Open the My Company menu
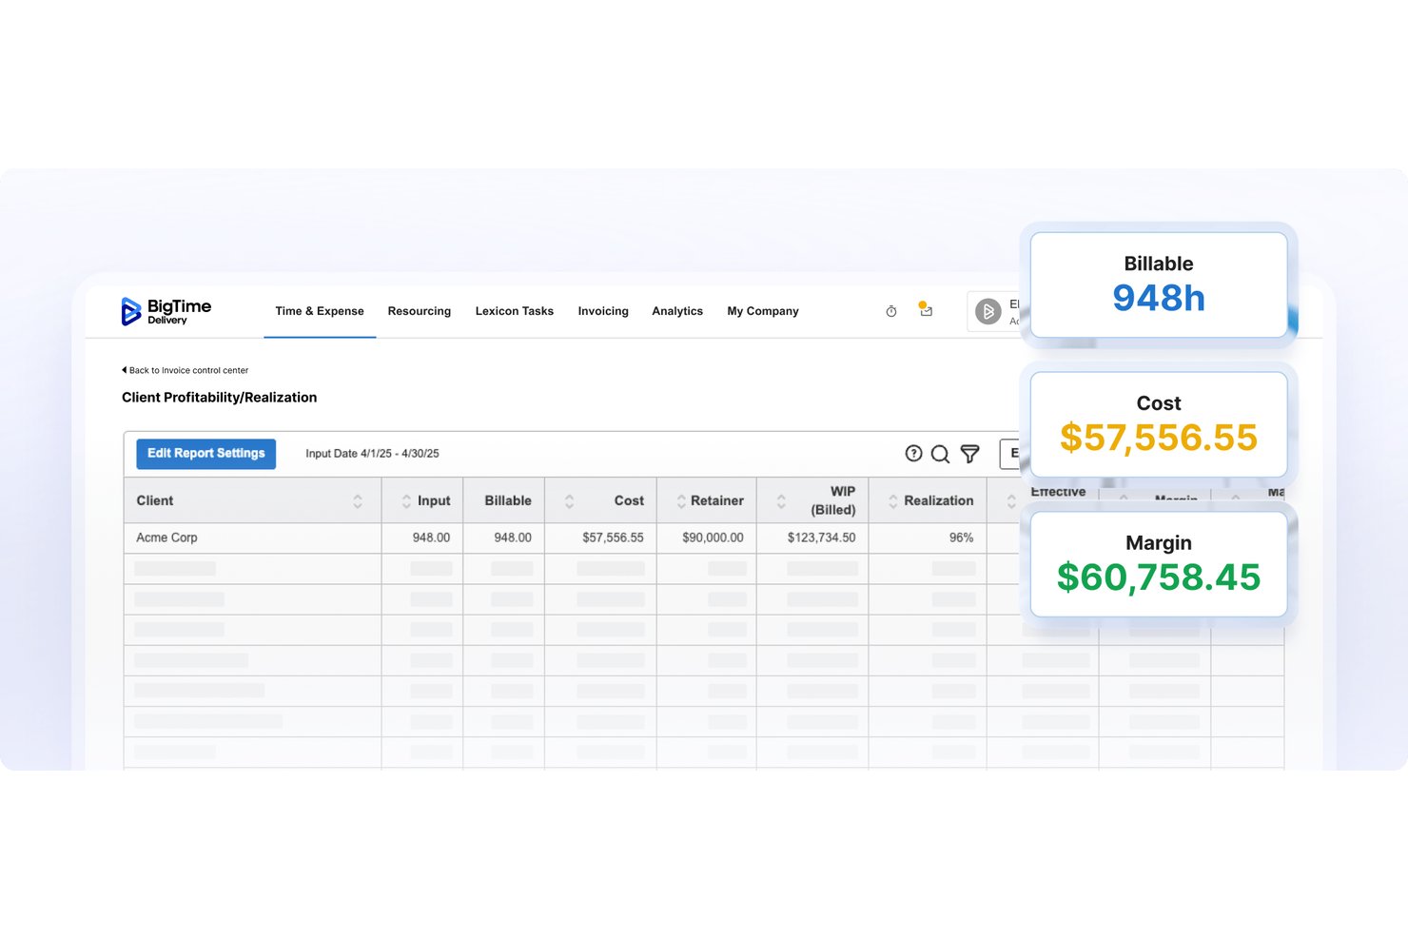 (x=763, y=311)
